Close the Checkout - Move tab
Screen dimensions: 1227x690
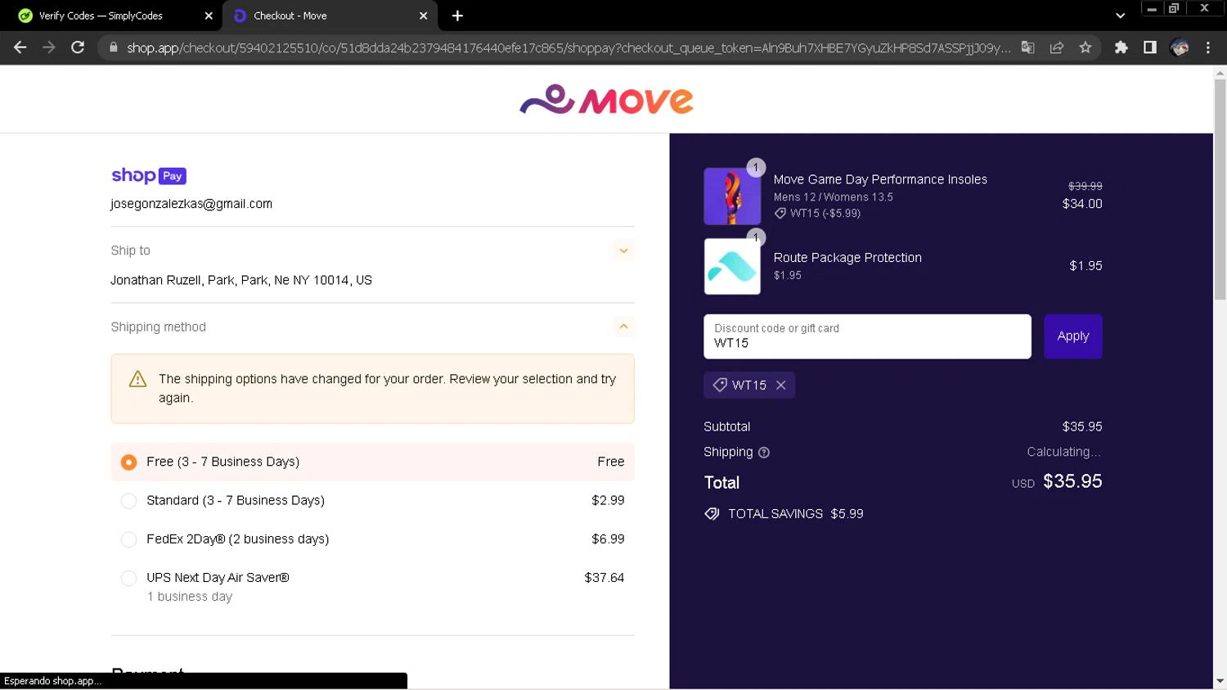tap(423, 16)
